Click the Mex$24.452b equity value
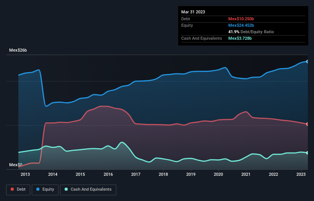314x201 pixels. point(241,25)
